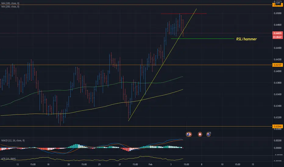Image resolution: width=284 pixels, height=167 pixels.
Task: Open the Australia event icon with badge 5
Action: (208, 134)
